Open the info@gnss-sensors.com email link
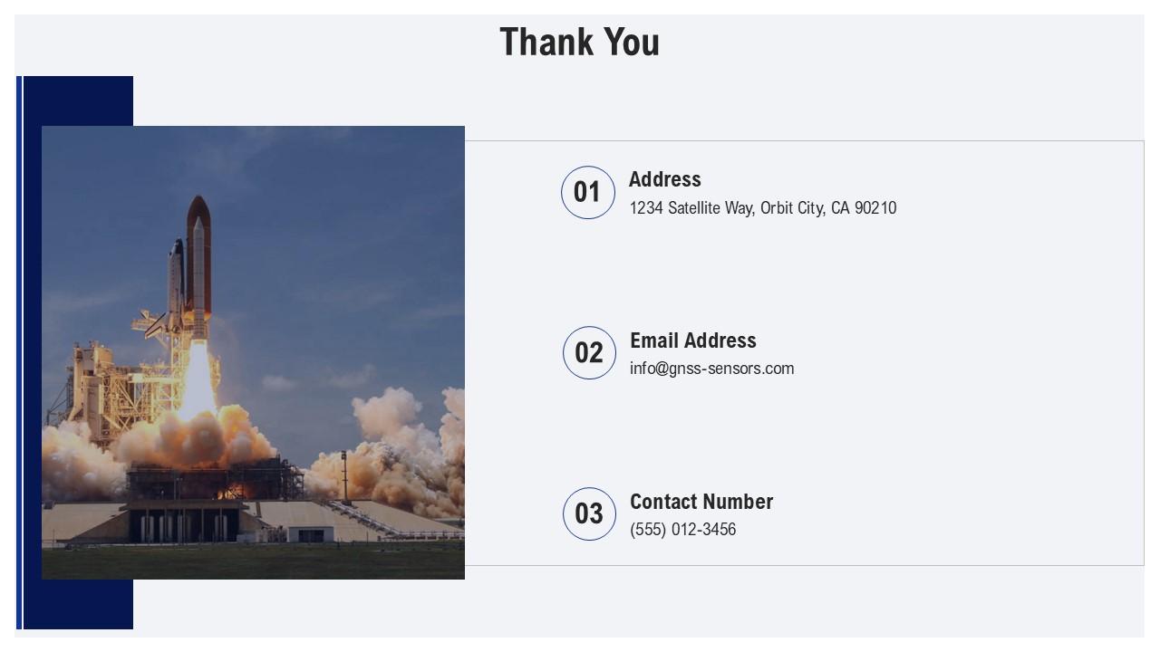The image size is (1160, 652). pos(712,369)
